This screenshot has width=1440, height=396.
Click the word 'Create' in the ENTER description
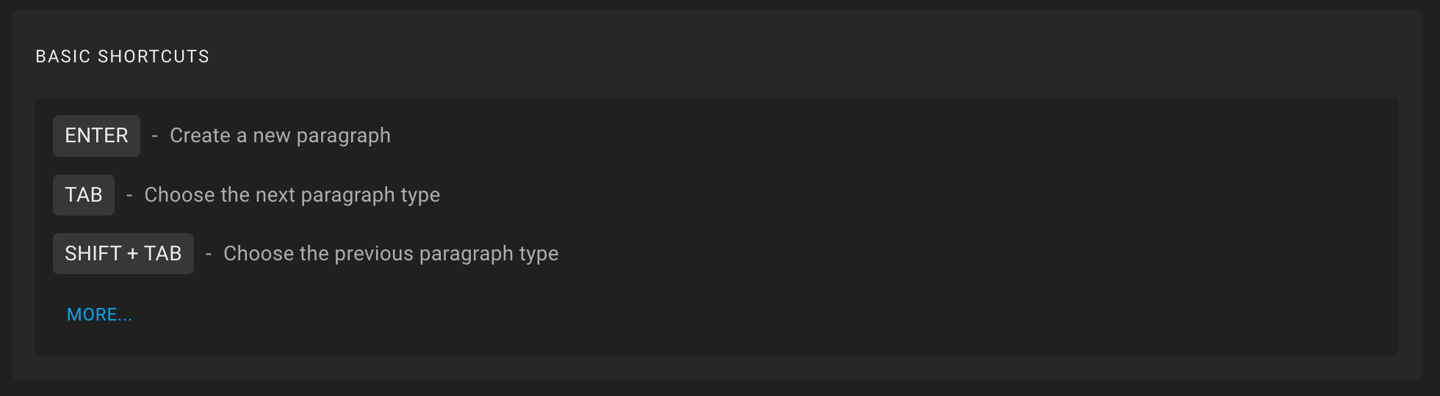(200, 136)
